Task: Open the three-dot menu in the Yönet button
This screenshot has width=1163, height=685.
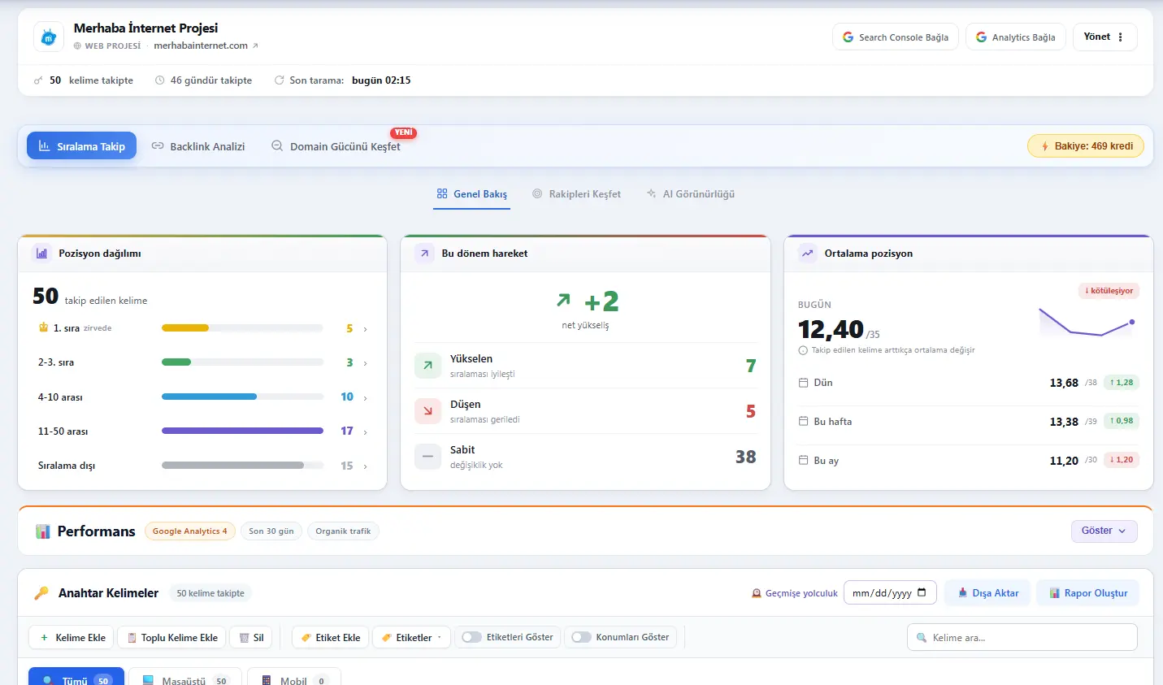Action: point(1121,37)
